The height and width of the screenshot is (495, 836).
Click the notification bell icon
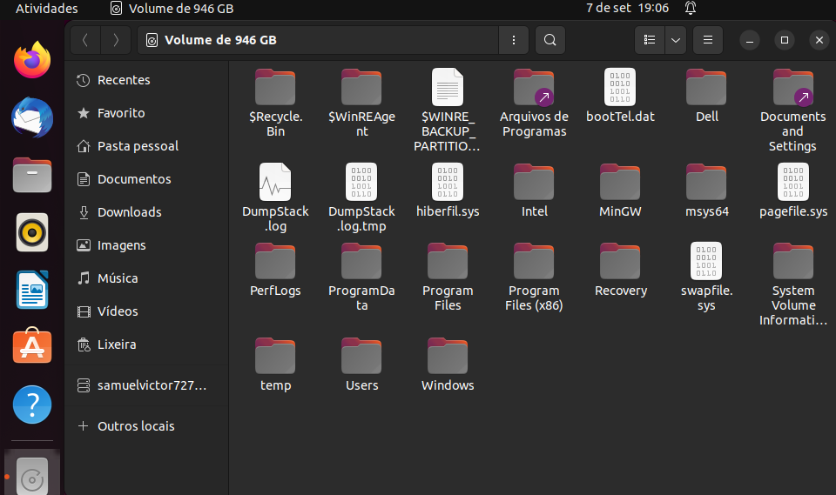691,8
